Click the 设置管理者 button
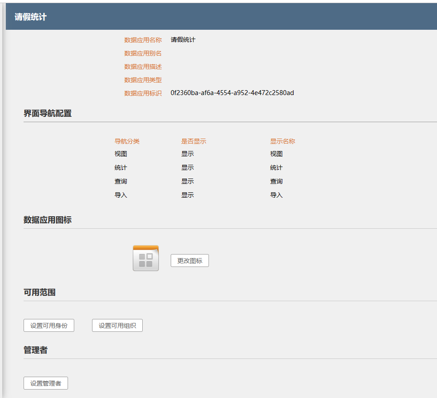The height and width of the screenshot is (398, 437). tap(46, 383)
